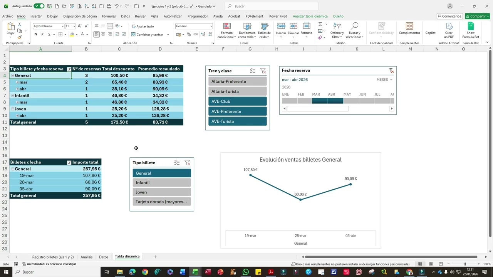Open Estilos de celda gallery
Viewport: 493px width, 277px height.
click(264, 30)
